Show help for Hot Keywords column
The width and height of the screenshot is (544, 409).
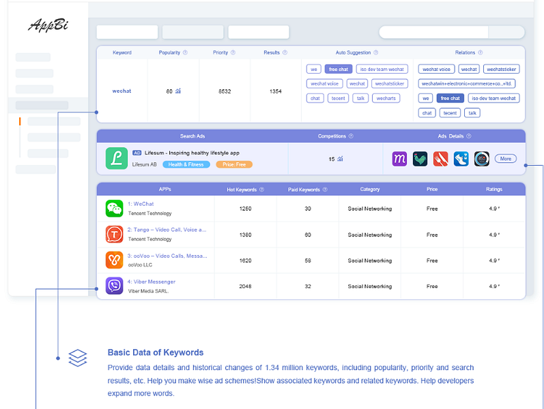(x=261, y=190)
